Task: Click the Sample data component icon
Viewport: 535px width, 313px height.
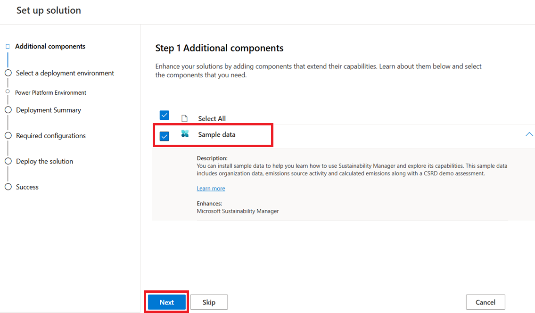Action: [x=185, y=134]
